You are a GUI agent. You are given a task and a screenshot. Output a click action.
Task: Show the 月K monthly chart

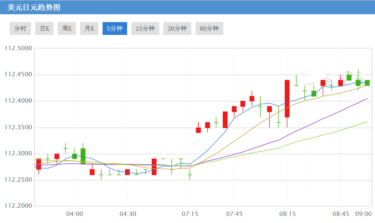click(x=89, y=28)
